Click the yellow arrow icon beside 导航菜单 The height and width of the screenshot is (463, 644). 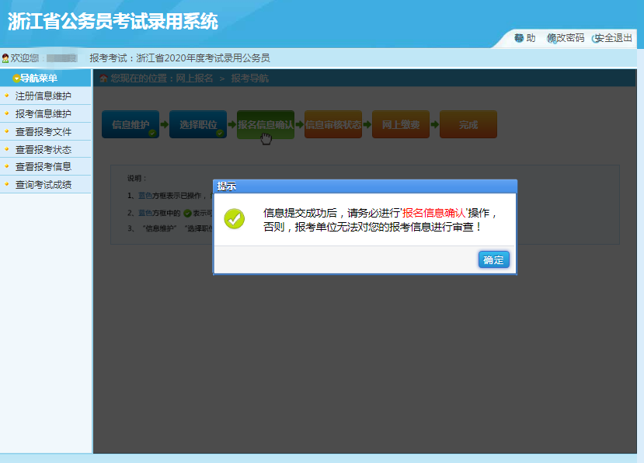click(x=16, y=78)
